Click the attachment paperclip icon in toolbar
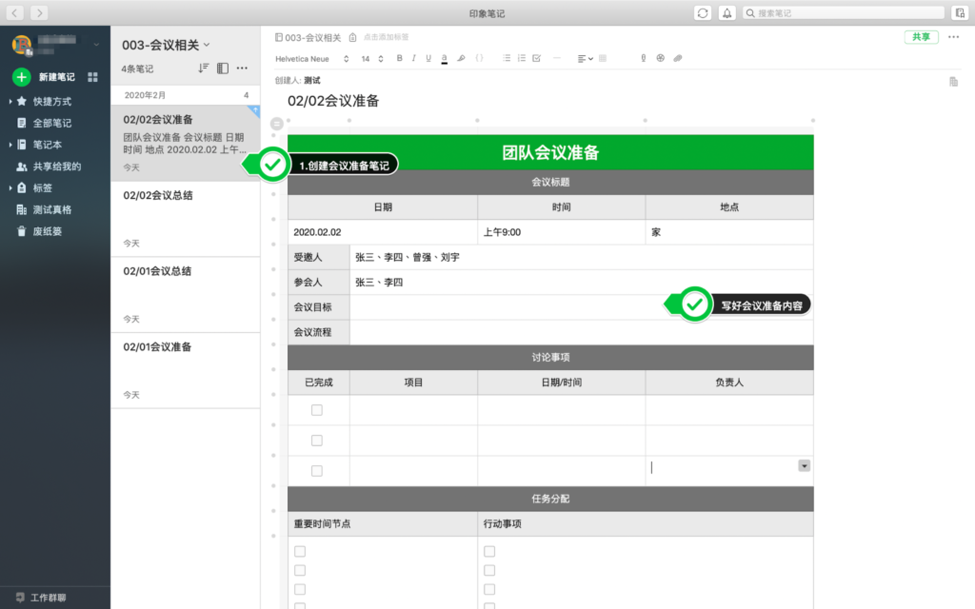Image resolution: width=975 pixels, height=609 pixels. (x=678, y=58)
